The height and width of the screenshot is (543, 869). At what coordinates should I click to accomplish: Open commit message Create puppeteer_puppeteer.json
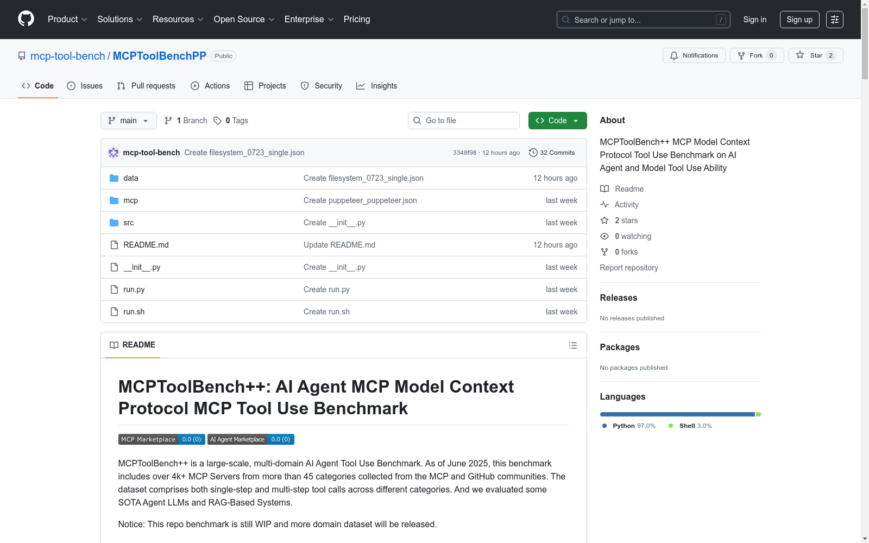coord(360,200)
